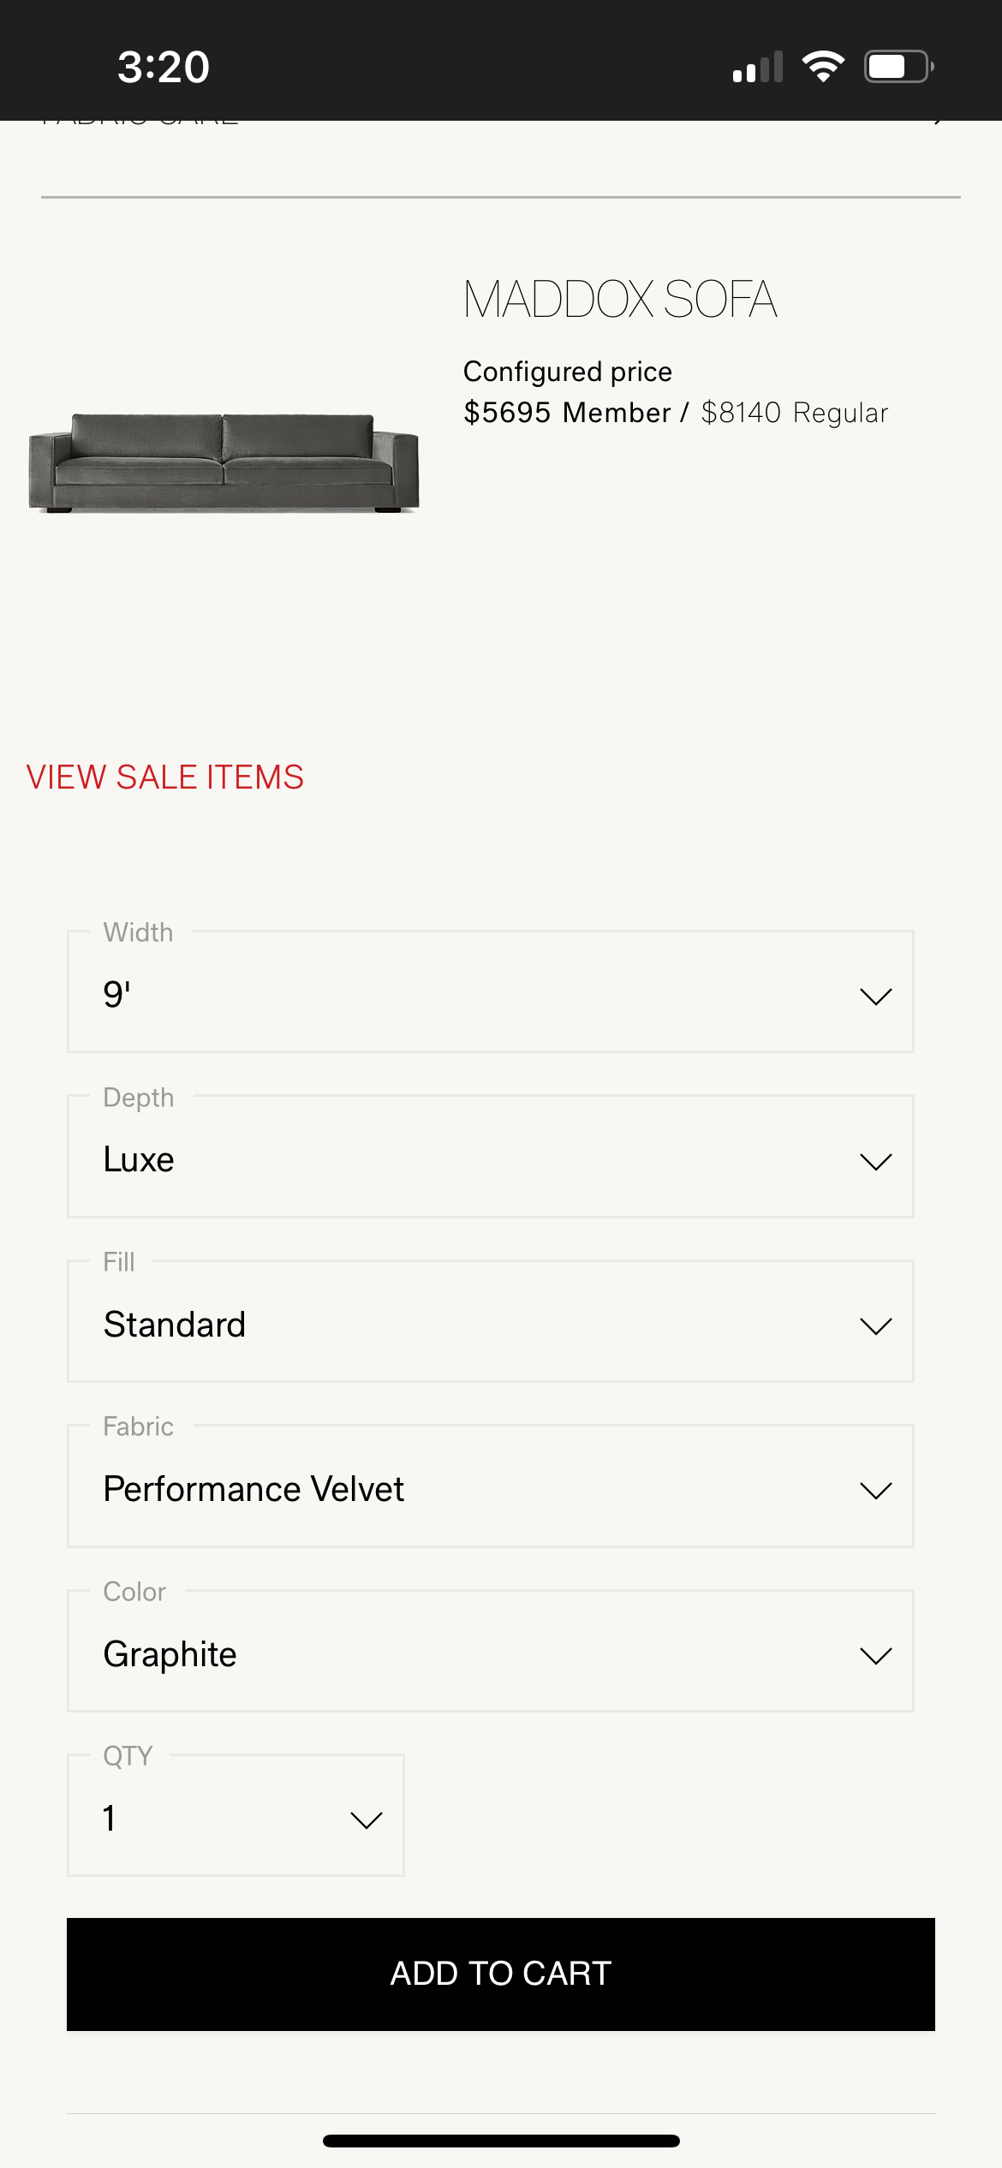Tap the Maddox Sofa product thumbnail
1002x2168 pixels.
[x=224, y=463]
